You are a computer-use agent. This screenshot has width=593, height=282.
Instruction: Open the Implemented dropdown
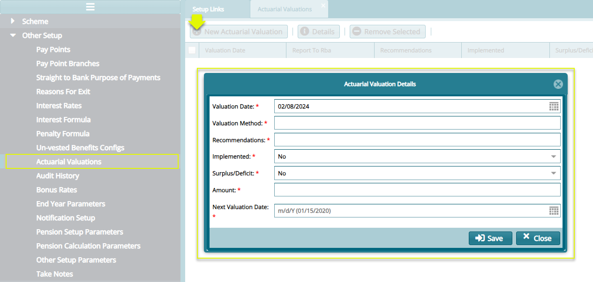click(554, 156)
